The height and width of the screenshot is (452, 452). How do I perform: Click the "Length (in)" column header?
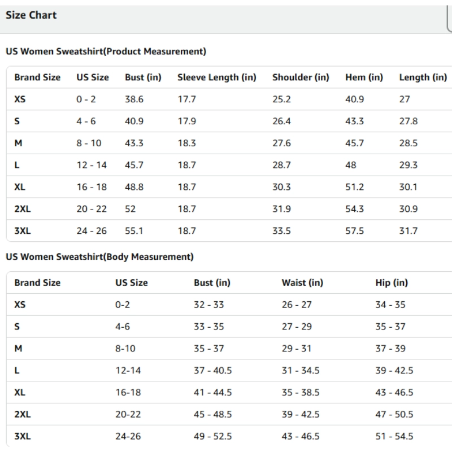pyautogui.click(x=423, y=77)
